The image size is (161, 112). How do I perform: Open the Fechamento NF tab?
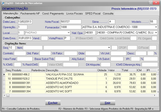tap(30, 13)
